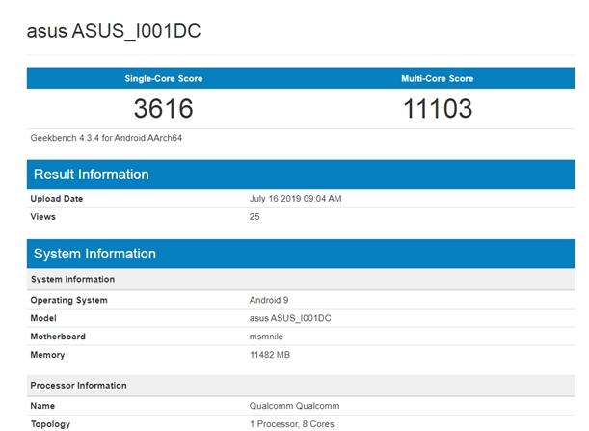Click the 11482 MB memory value
This screenshot has height=431, width=589.
[x=270, y=355]
